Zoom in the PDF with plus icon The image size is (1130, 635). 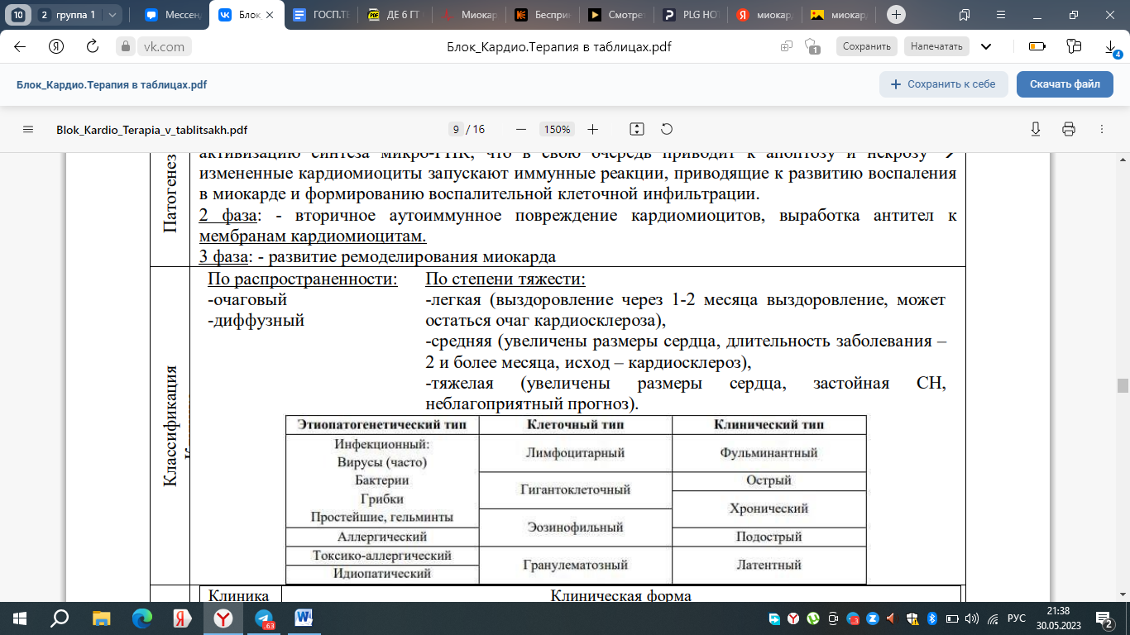593,130
